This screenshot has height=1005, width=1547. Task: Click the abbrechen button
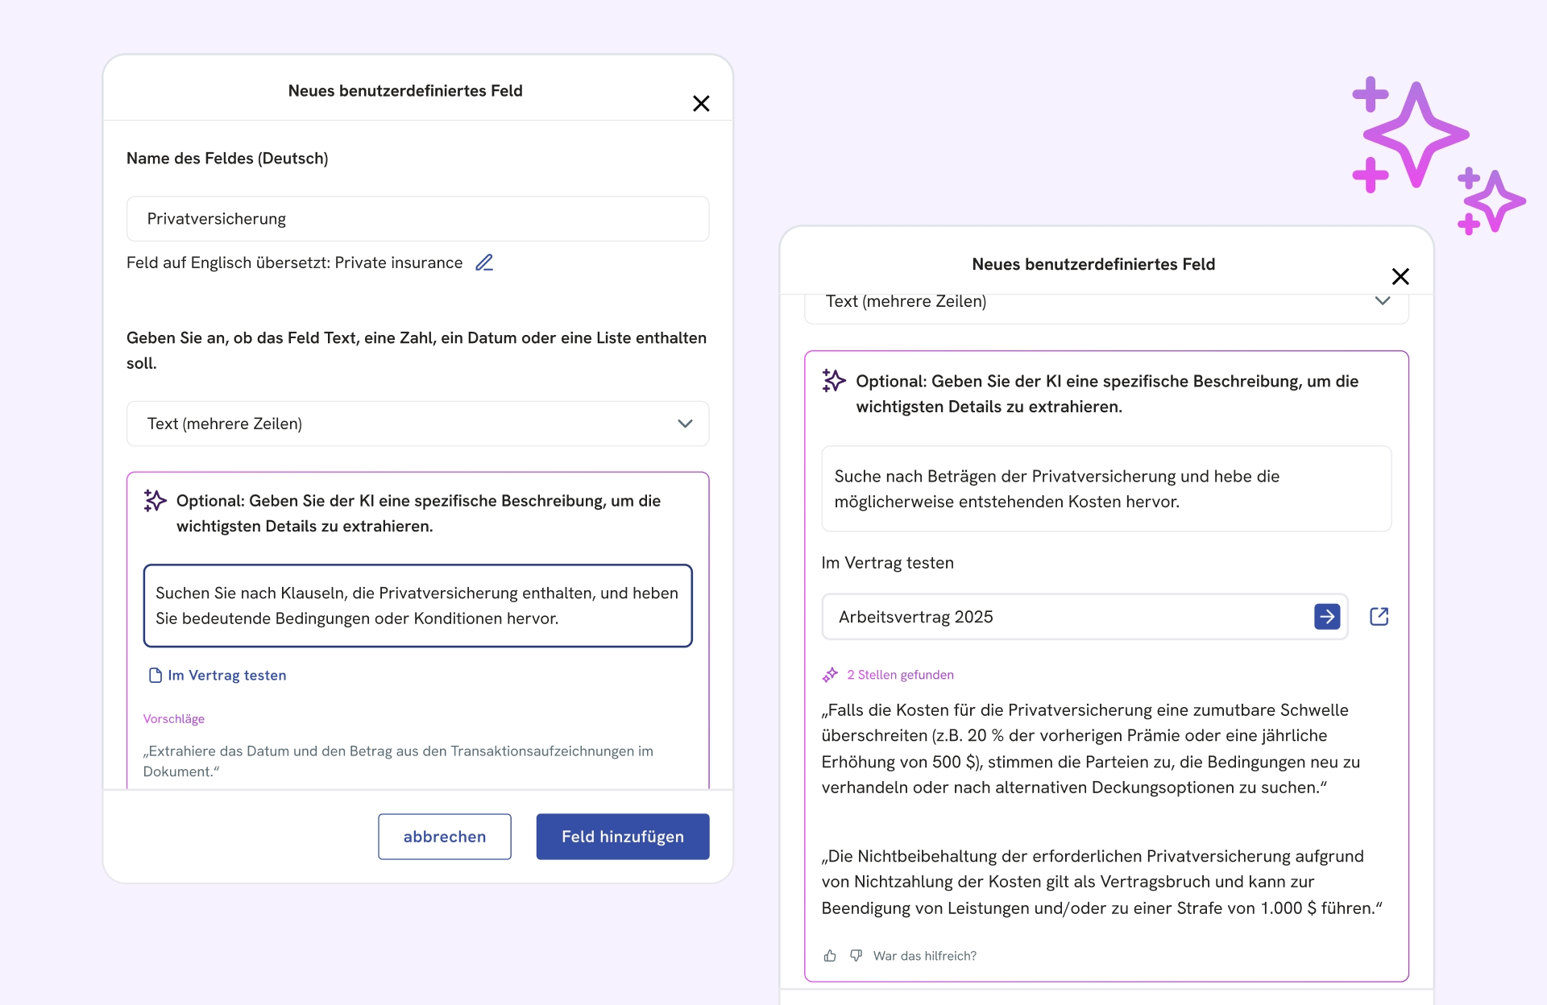444,837
